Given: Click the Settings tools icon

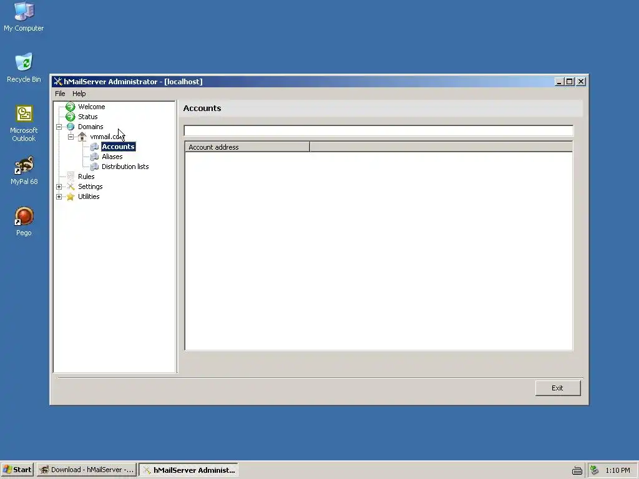Looking at the screenshot, I should tap(71, 186).
